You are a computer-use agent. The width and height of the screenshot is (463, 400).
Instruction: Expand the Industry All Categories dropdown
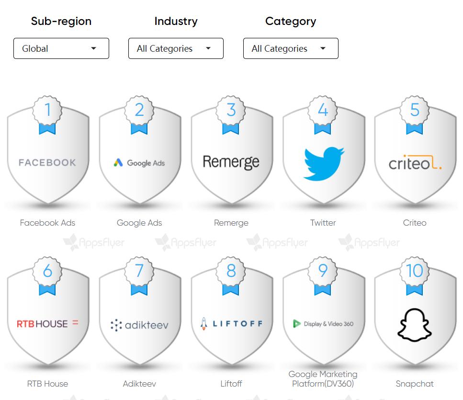(x=176, y=48)
